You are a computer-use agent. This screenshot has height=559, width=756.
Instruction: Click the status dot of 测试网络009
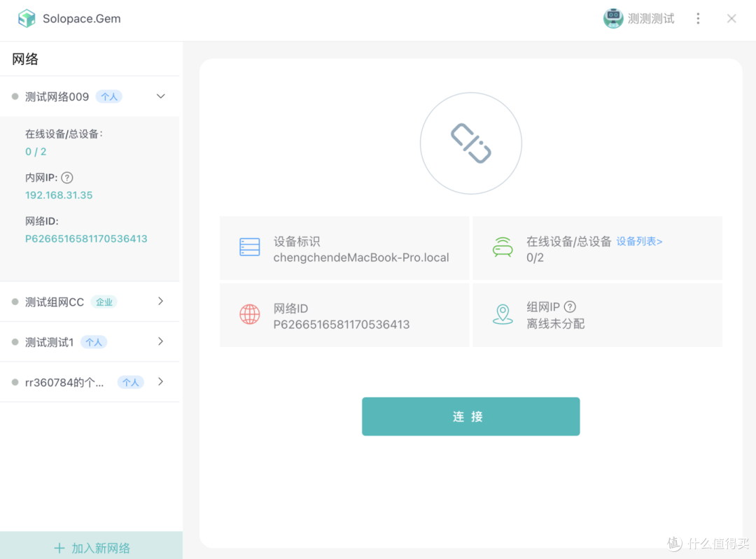pyautogui.click(x=15, y=97)
